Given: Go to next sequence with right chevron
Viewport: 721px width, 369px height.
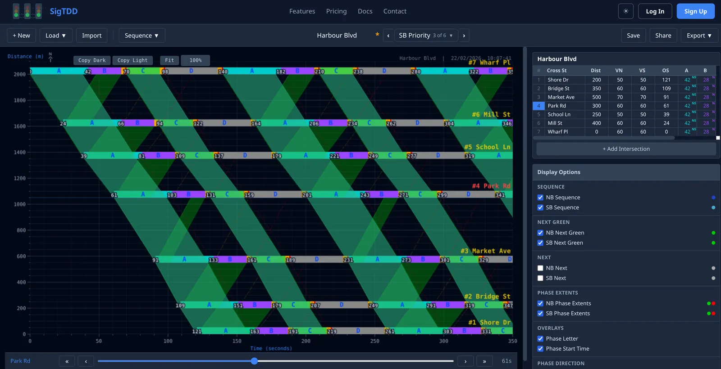Looking at the screenshot, I should [x=464, y=36].
